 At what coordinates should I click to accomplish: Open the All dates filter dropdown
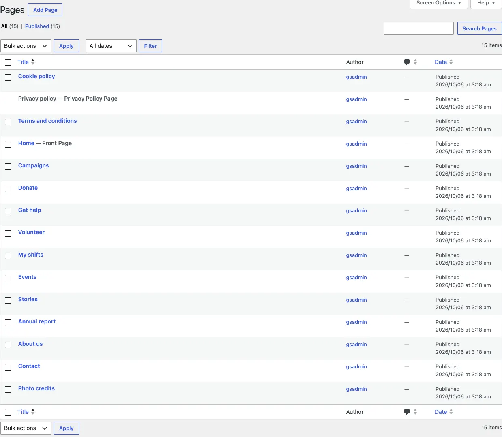[111, 46]
